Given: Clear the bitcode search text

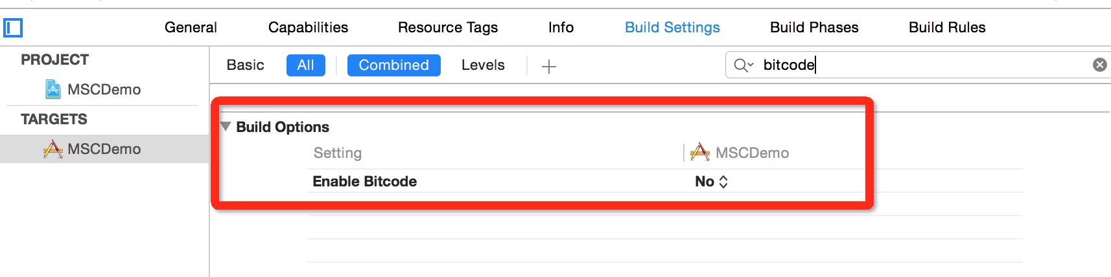Looking at the screenshot, I should click(x=1100, y=65).
